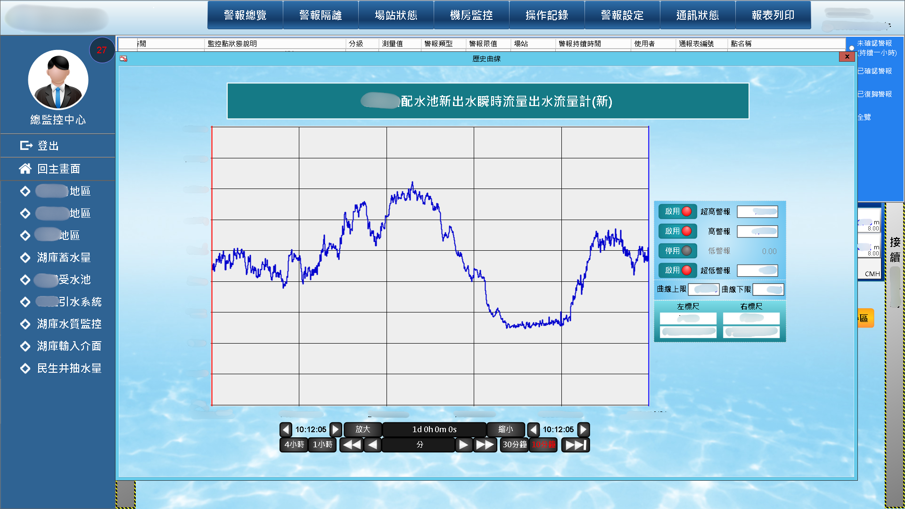Jump to latest with skip-to-end button

coord(576,444)
